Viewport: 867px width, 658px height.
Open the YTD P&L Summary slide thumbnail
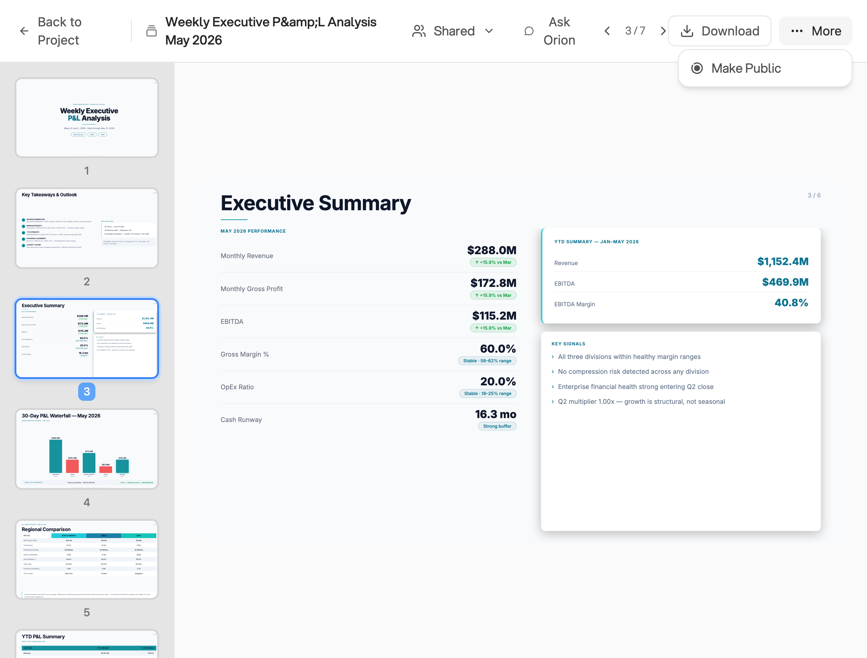pyautogui.click(x=87, y=644)
